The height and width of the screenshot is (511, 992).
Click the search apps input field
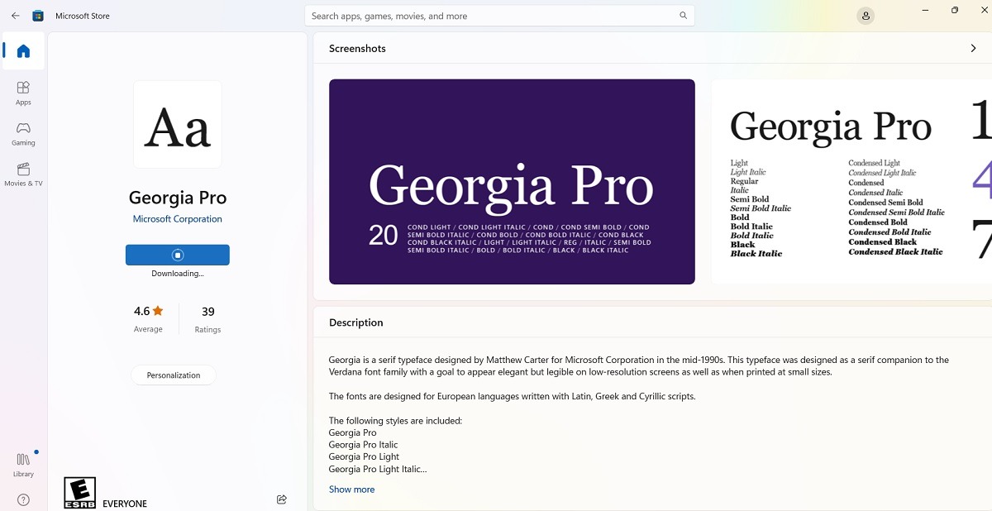[x=496, y=15]
